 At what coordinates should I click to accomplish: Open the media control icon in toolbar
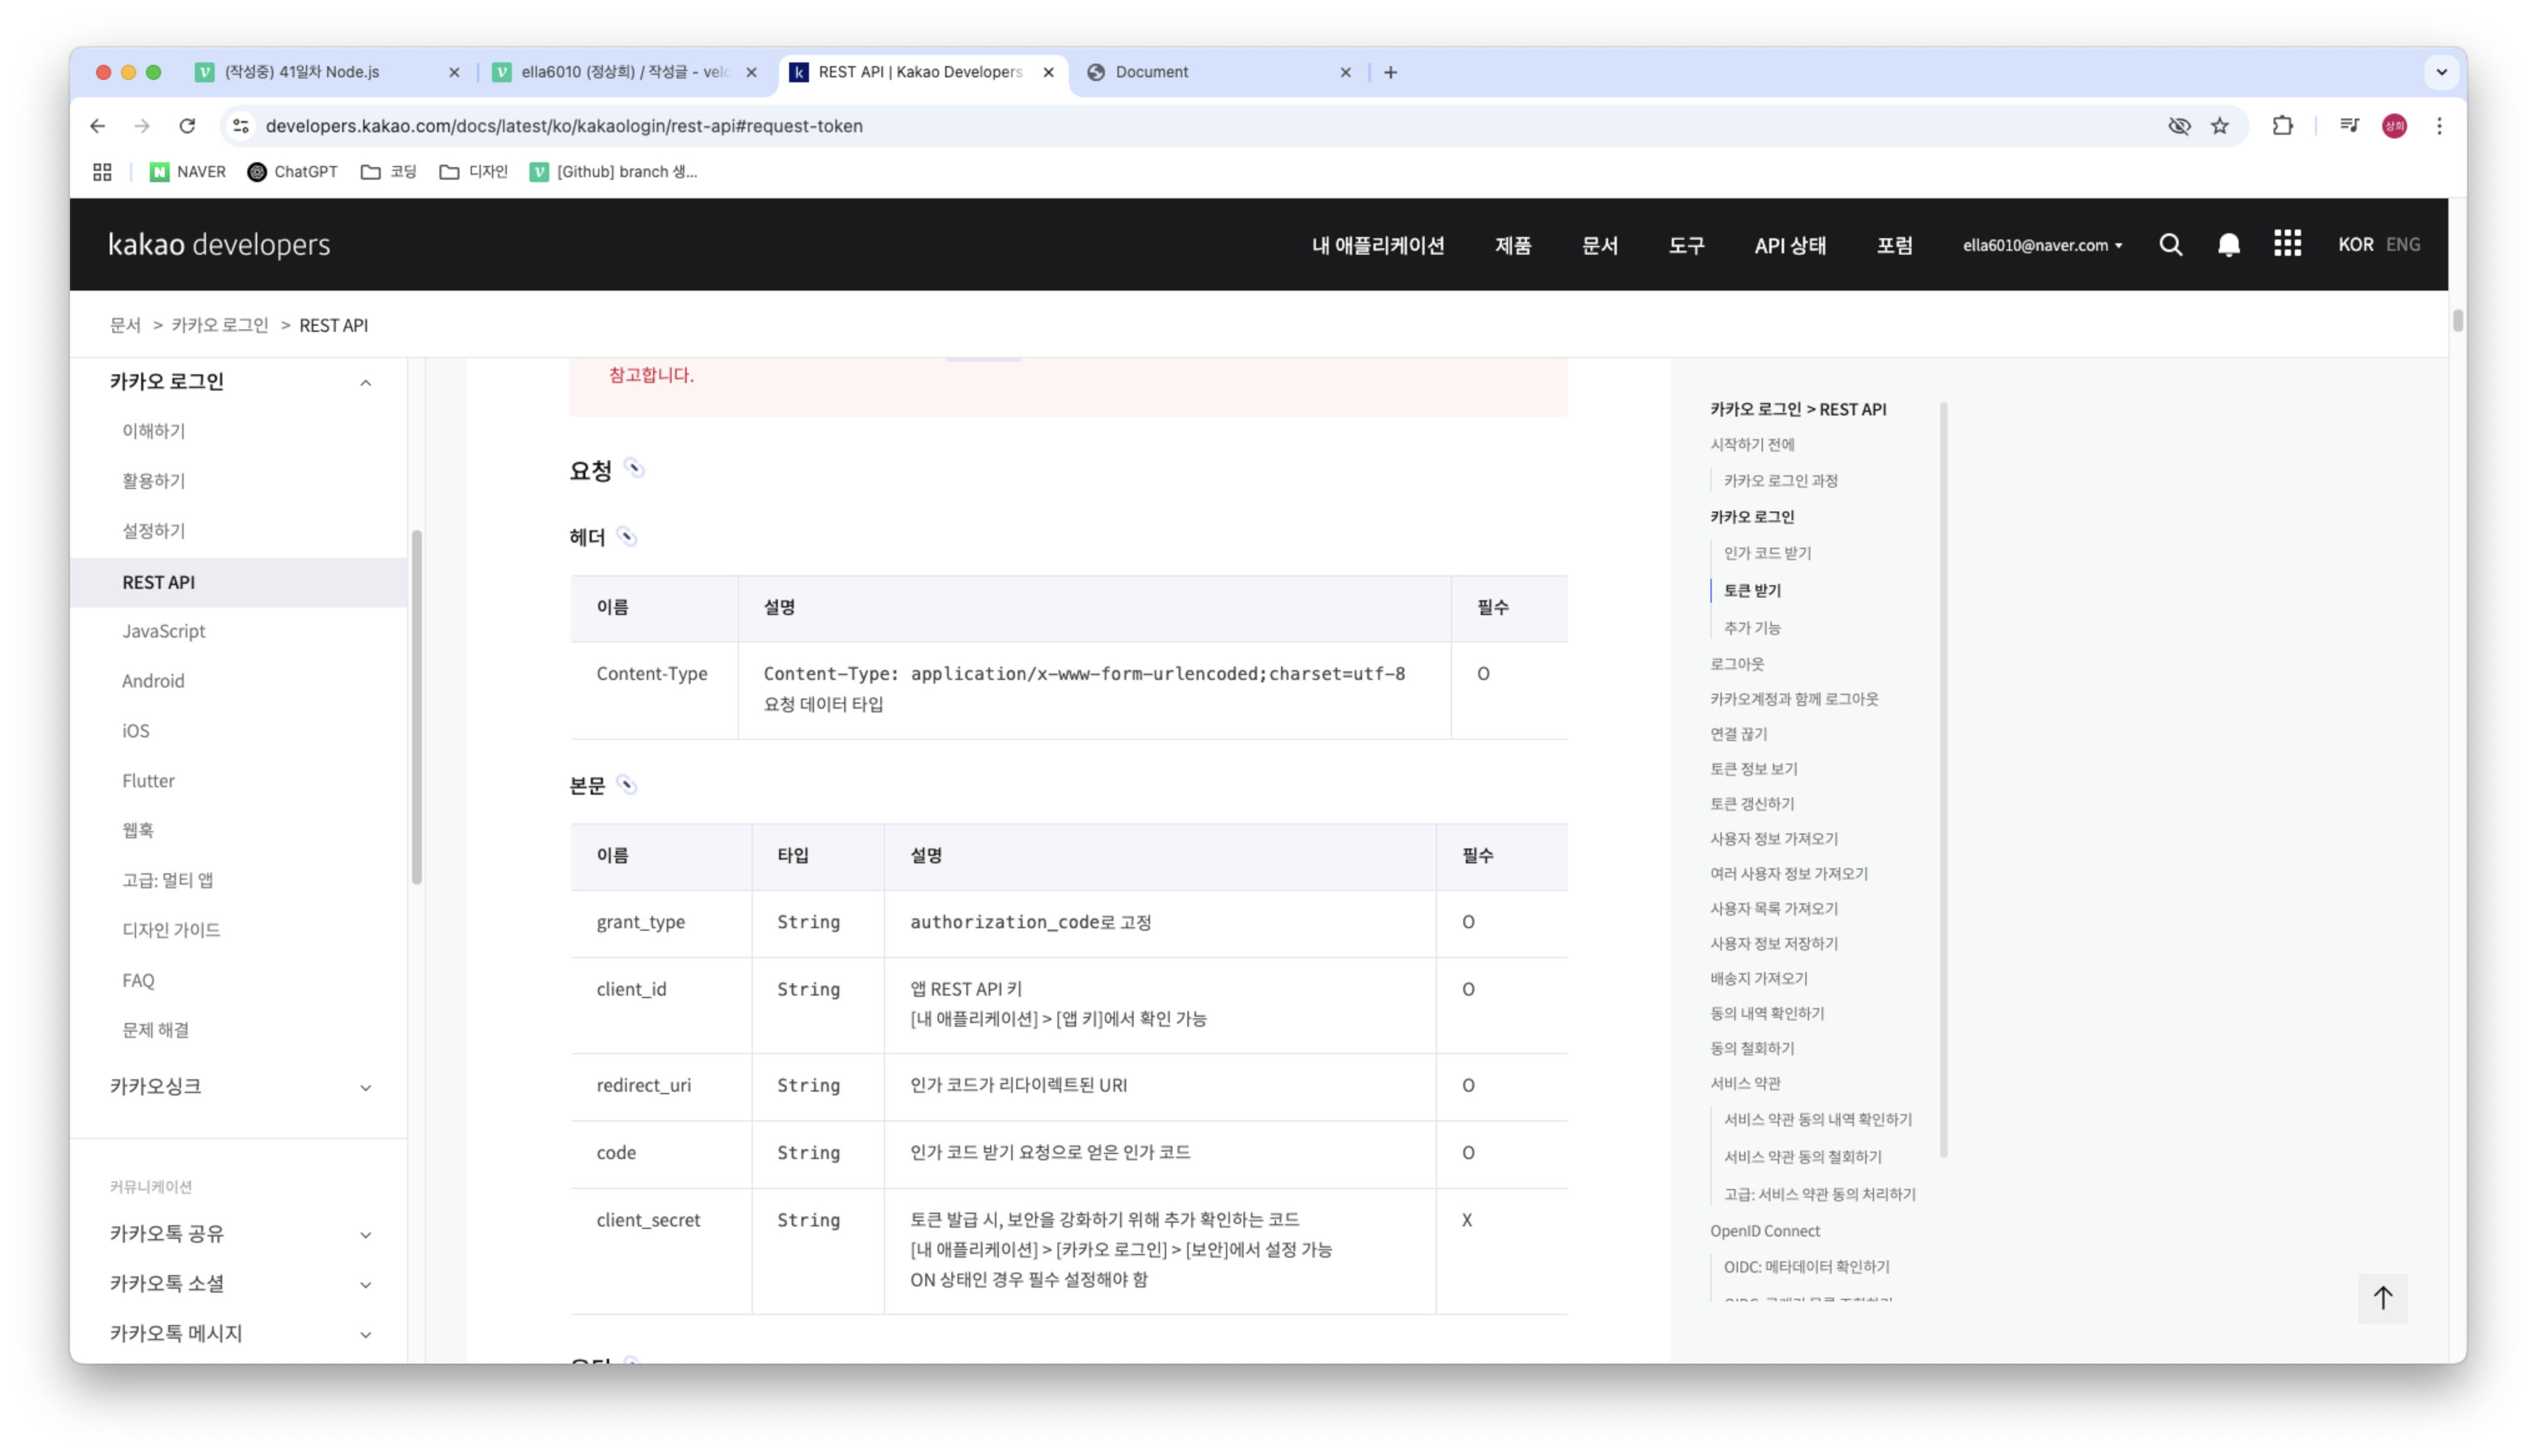point(2349,126)
